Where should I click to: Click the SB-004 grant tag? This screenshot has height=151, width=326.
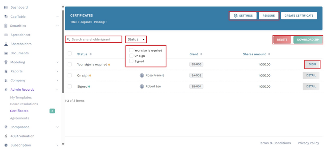tap(196, 86)
